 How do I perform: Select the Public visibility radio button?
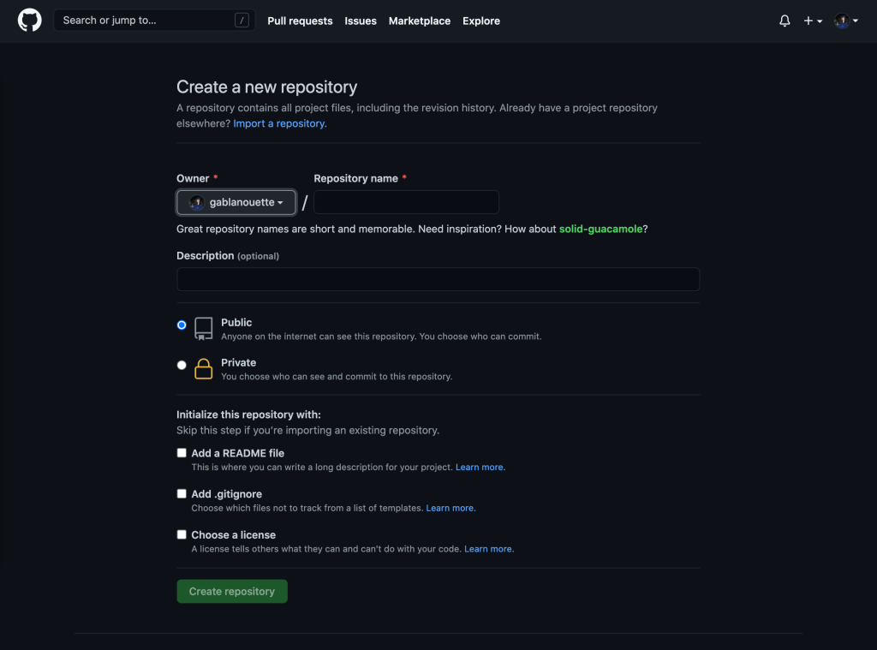coord(182,325)
